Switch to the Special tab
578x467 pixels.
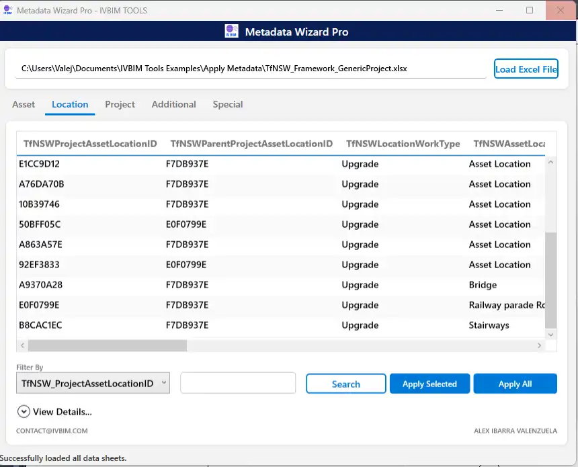point(227,104)
